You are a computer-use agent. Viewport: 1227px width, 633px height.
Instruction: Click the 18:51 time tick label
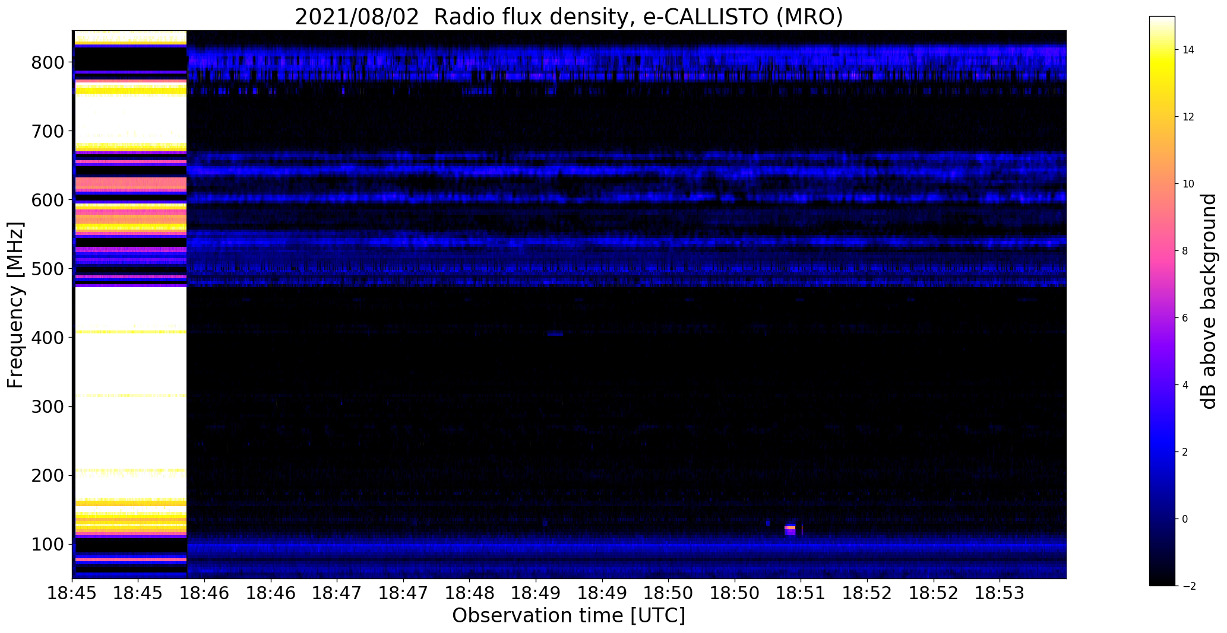[801, 593]
